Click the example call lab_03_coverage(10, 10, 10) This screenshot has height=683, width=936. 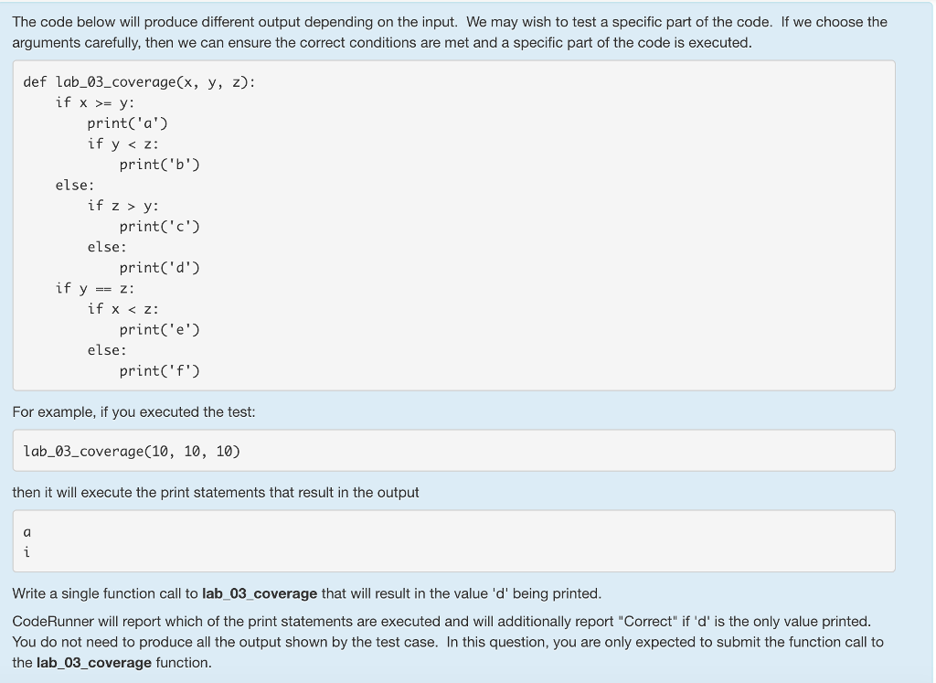(132, 452)
